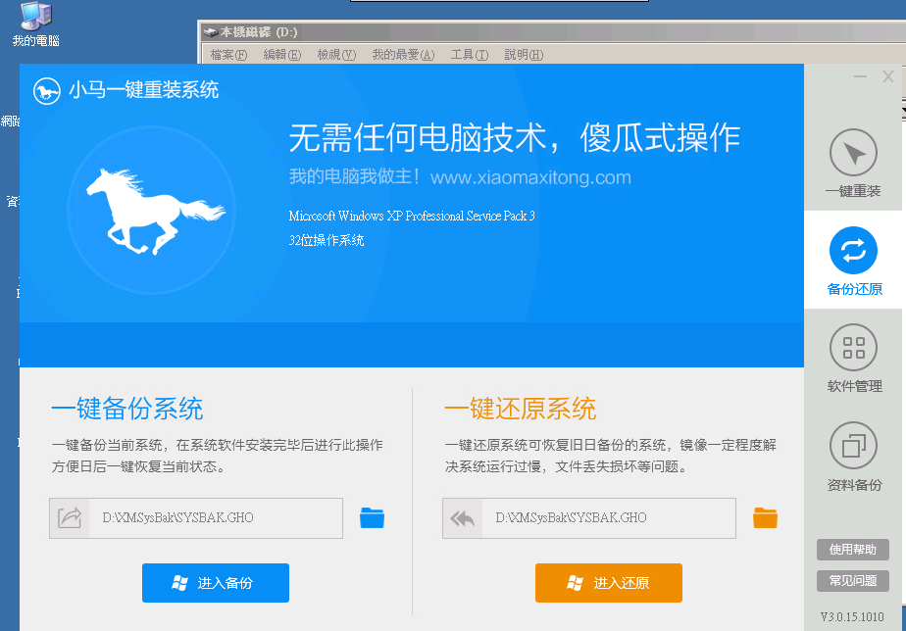The image size is (906, 631).
Task: Click the share arrow icon in backup path field
Action: coord(70,518)
